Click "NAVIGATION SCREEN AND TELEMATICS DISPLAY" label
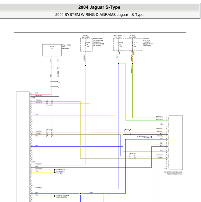This screenshot has height=202, width=201. click(173, 173)
